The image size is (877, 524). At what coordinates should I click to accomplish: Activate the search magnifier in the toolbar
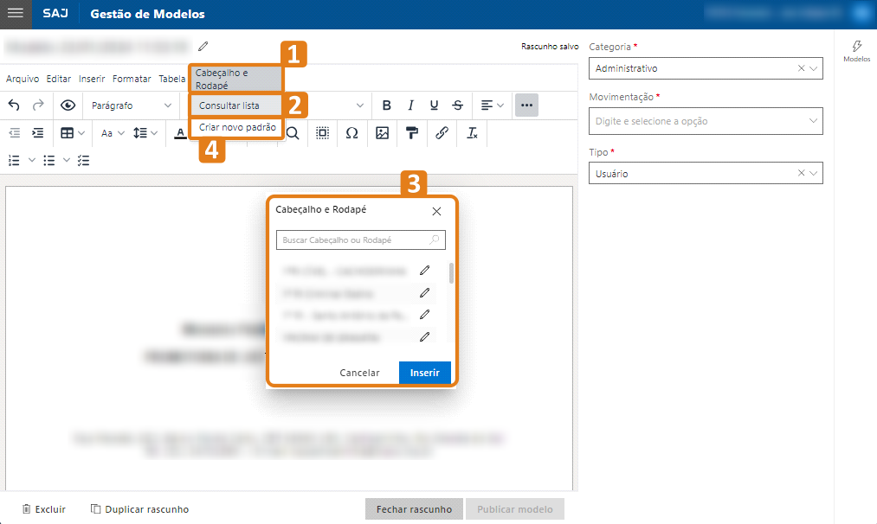click(x=294, y=133)
